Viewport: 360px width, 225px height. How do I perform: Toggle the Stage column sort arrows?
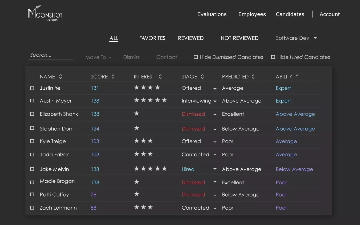(202, 77)
